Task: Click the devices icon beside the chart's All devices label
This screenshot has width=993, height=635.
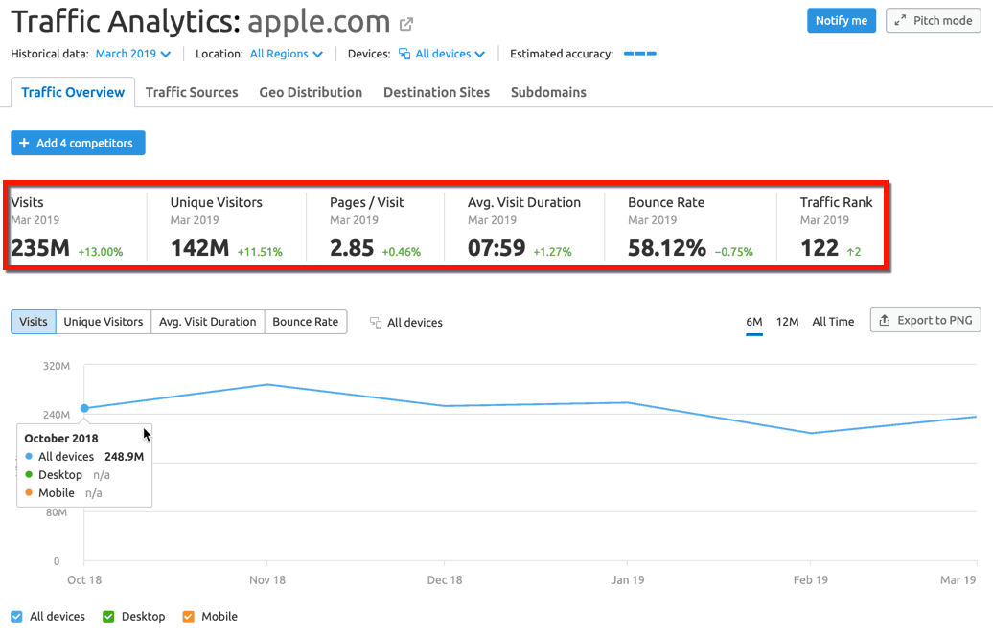Action: 375,322
